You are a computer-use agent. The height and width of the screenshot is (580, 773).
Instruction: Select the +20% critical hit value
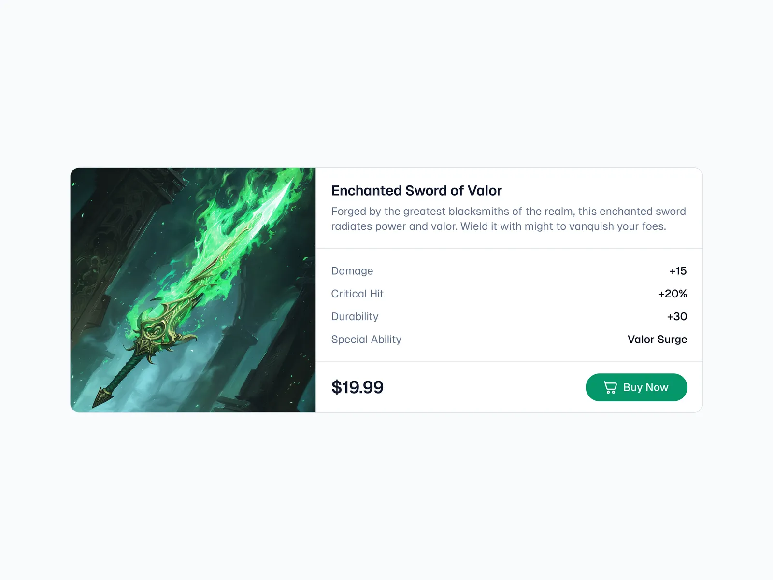[x=673, y=294]
